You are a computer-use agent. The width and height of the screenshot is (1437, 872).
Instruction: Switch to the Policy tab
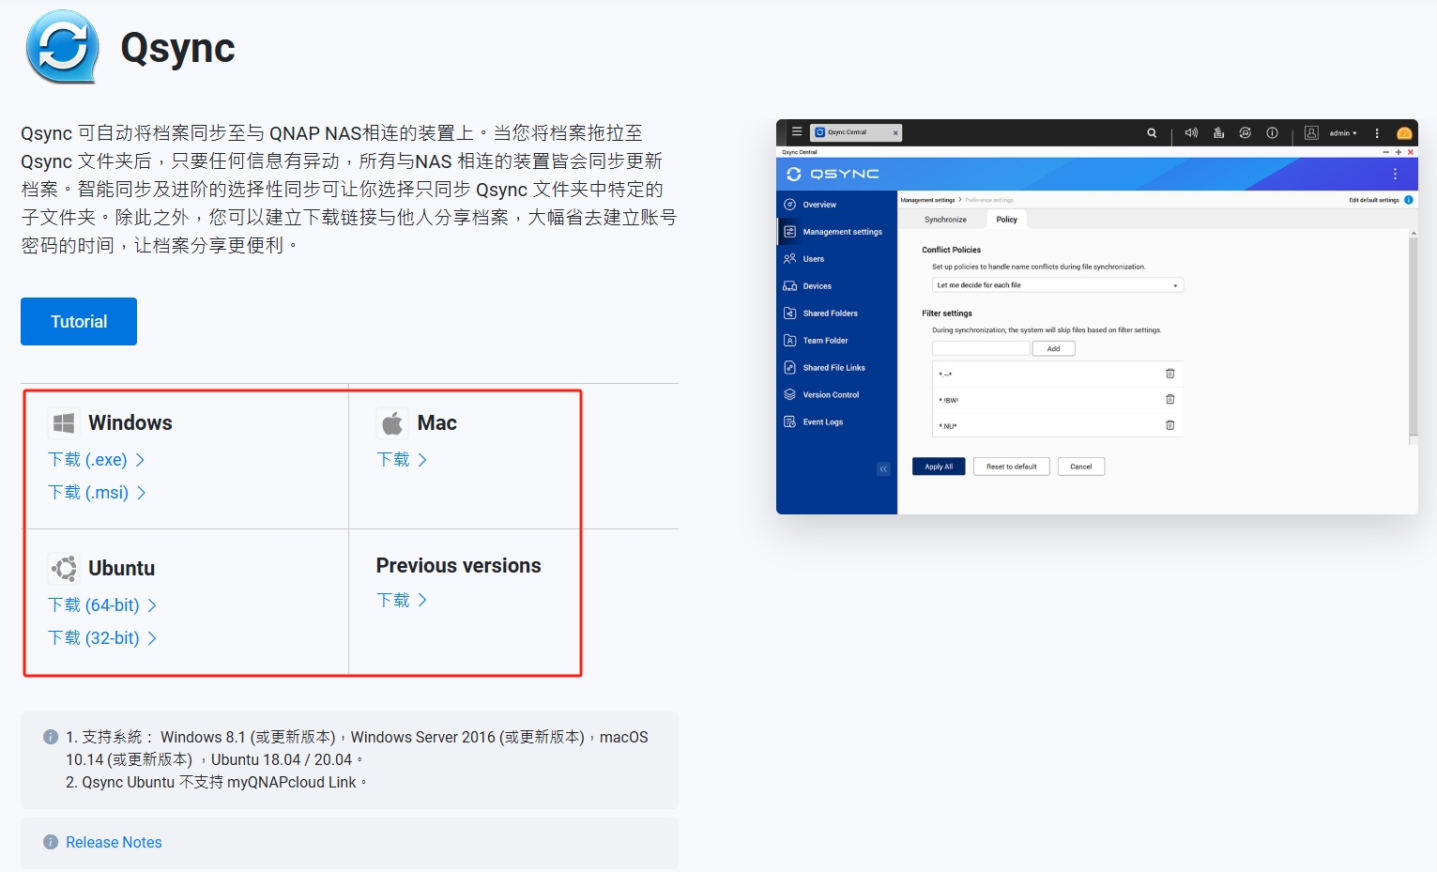(x=1007, y=220)
